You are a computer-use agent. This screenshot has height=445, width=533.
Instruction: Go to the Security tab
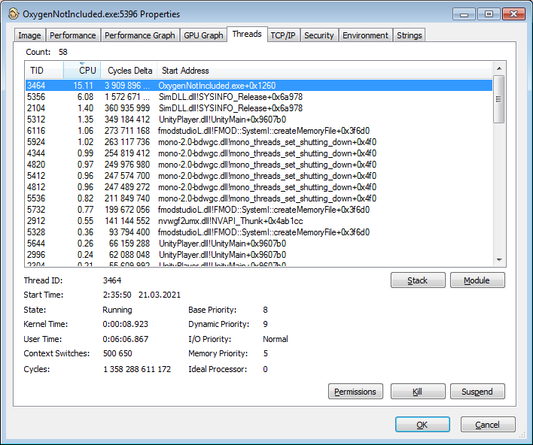[319, 35]
